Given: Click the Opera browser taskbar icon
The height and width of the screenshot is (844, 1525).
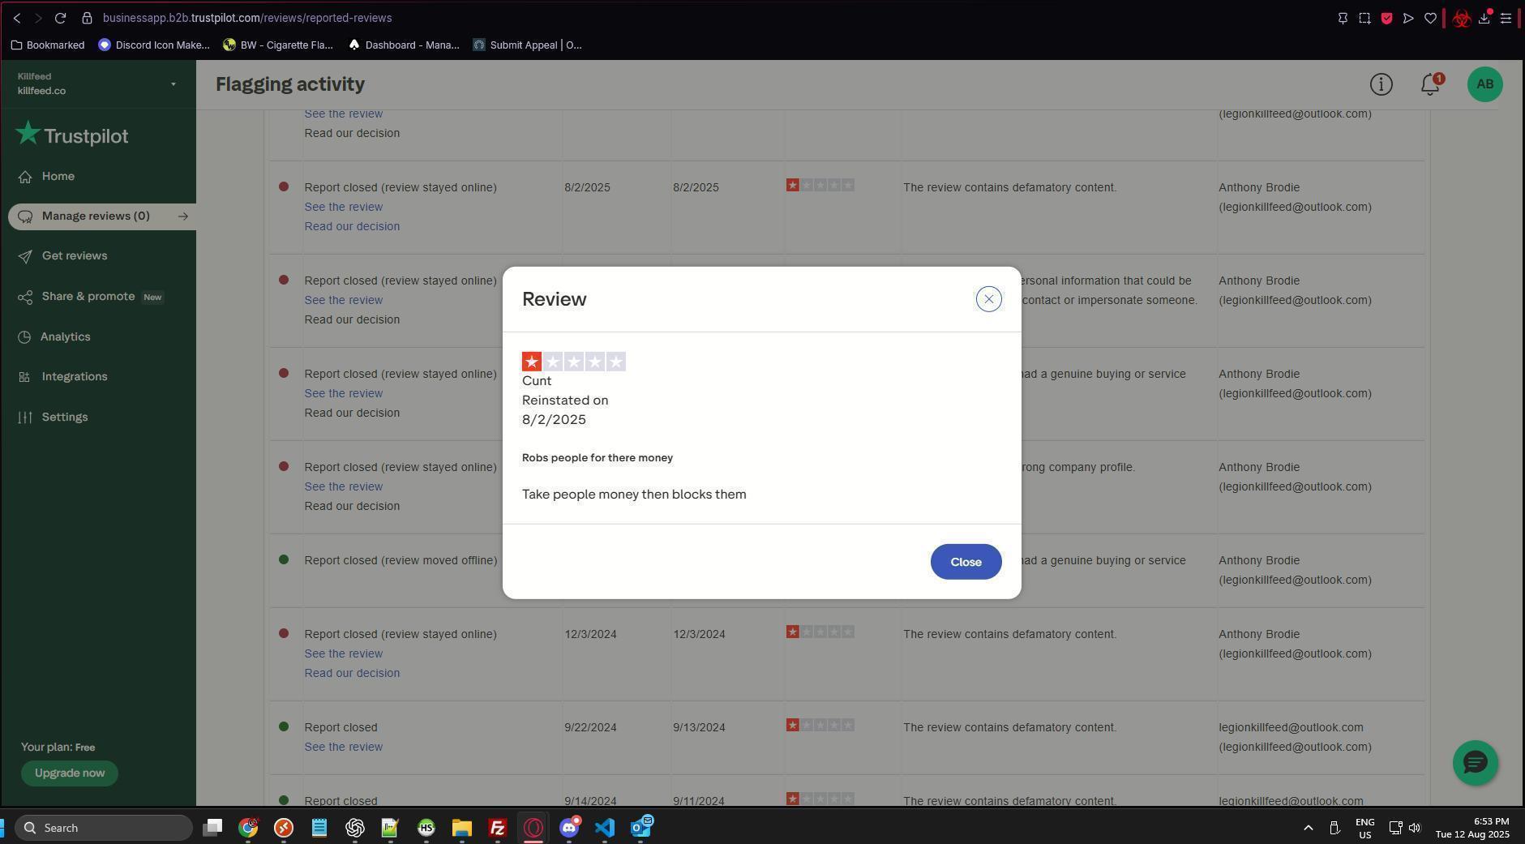Looking at the screenshot, I should coord(533,828).
